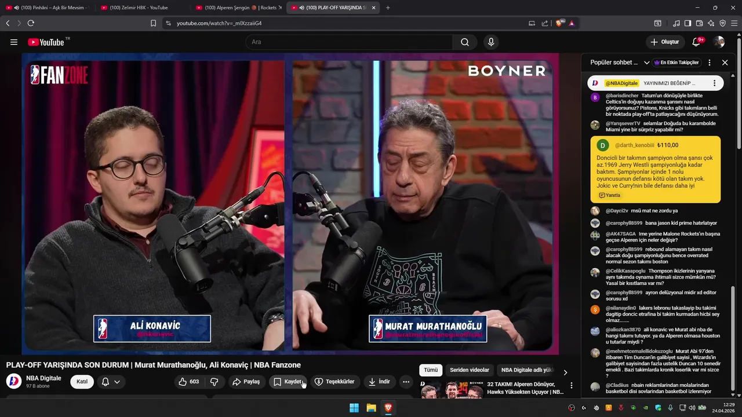Select NBA Digitale adlı filter chip
The height and width of the screenshot is (417, 742).
pyautogui.click(x=526, y=370)
